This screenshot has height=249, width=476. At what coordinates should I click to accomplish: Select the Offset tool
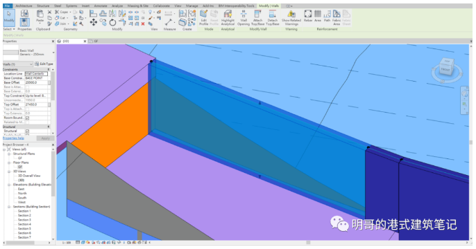[x=103, y=13]
